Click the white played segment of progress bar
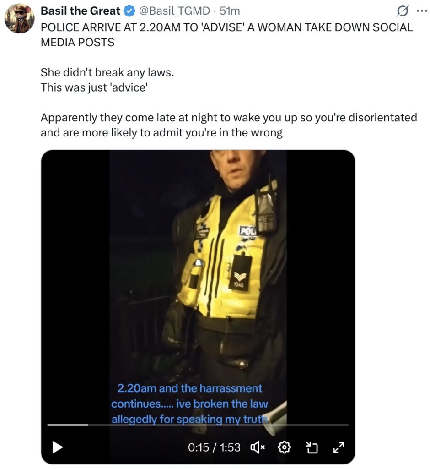 pos(68,425)
